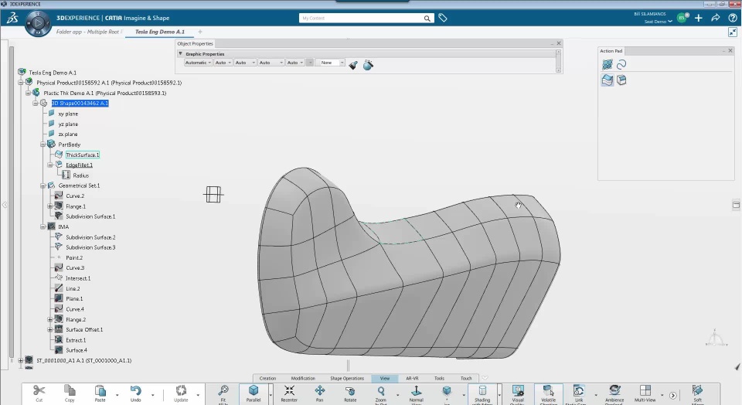Select the Rotate tool
Image resolution: width=742 pixels, height=405 pixels.
tap(350, 393)
